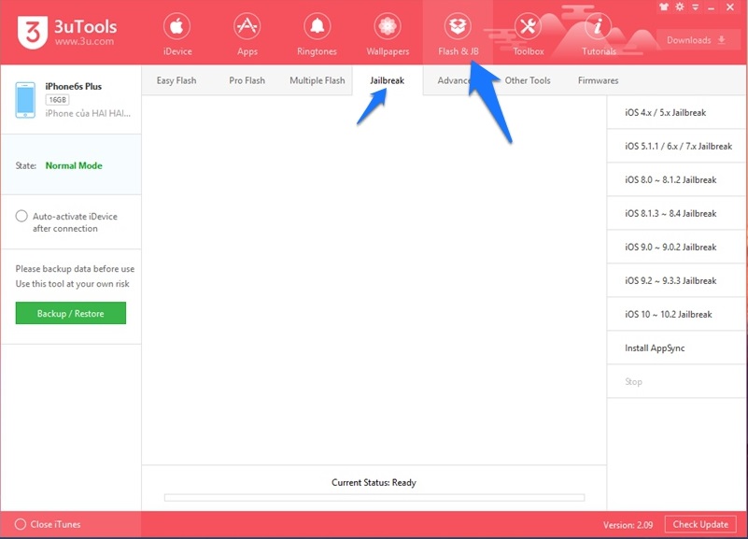Open the Downloads button
This screenshot has width=748, height=539.
[x=696, y=40]
